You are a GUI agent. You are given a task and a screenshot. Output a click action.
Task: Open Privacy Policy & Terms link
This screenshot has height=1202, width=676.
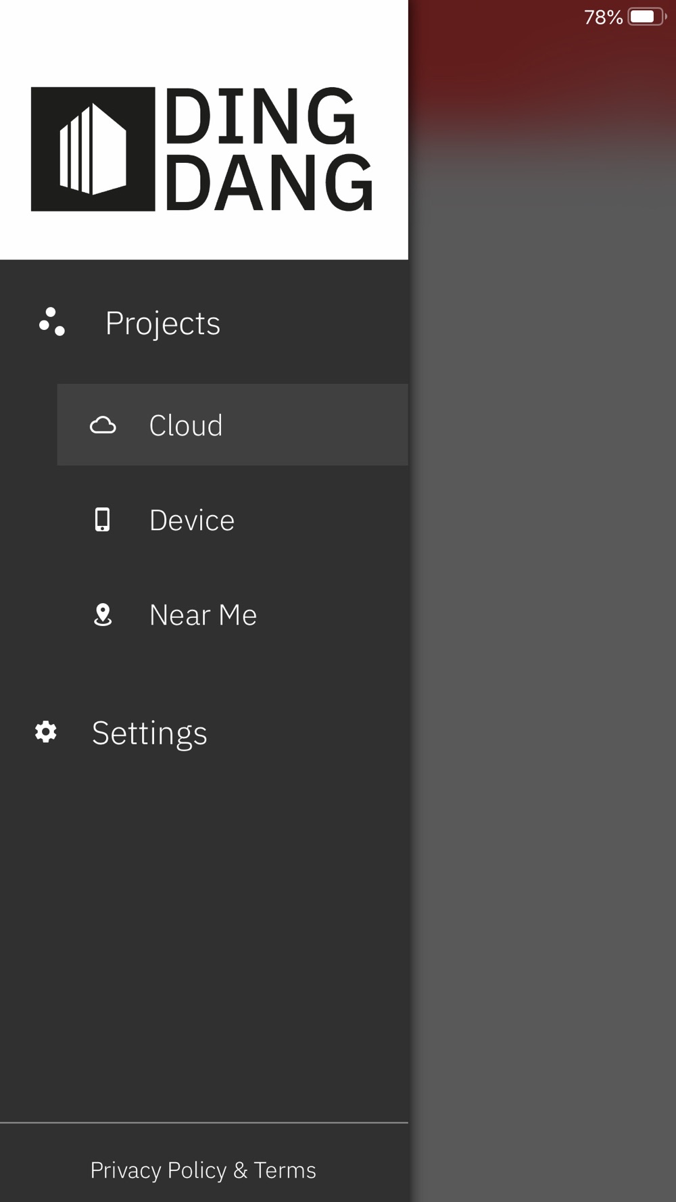point(203,1170)
